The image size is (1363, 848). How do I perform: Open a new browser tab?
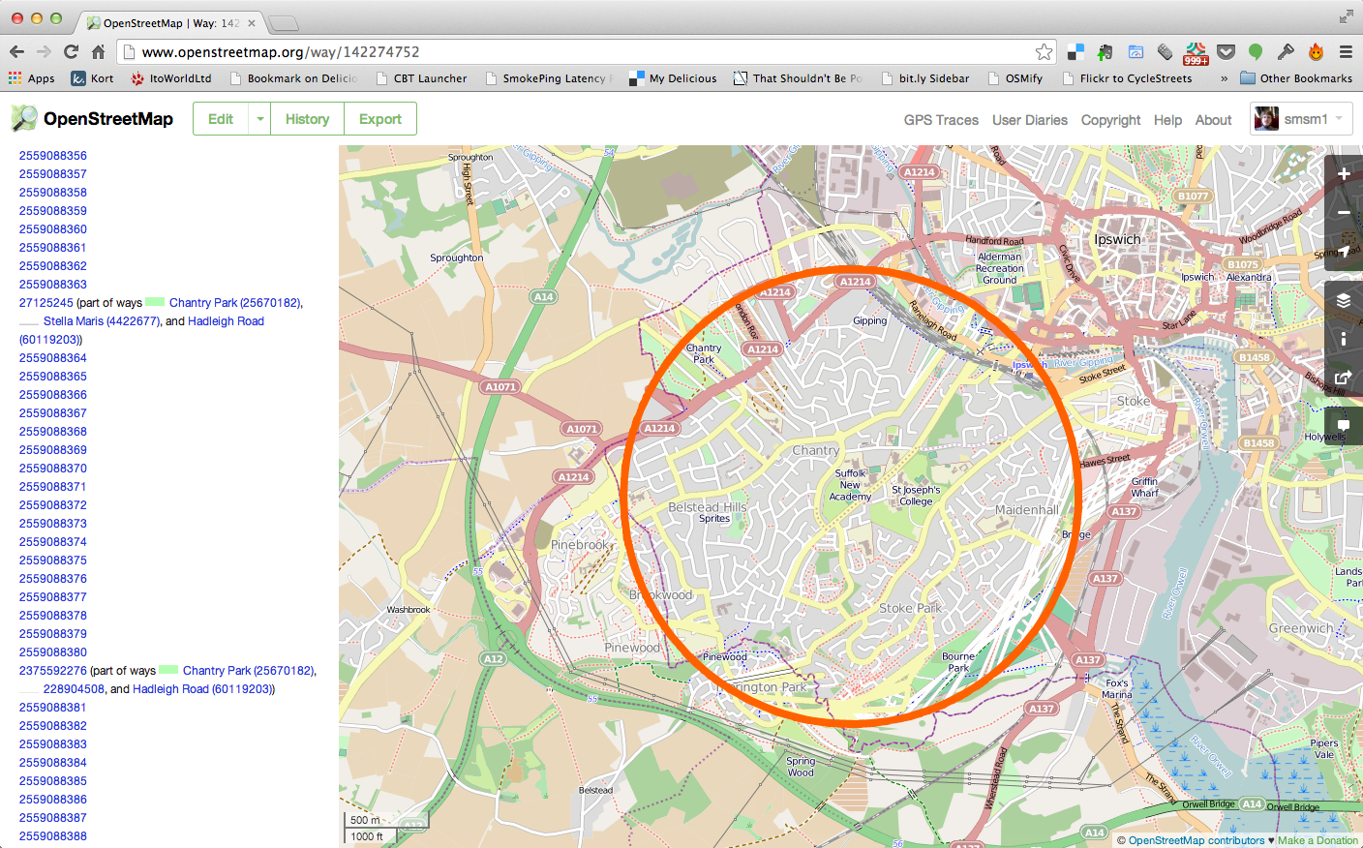tap(283, 23)
